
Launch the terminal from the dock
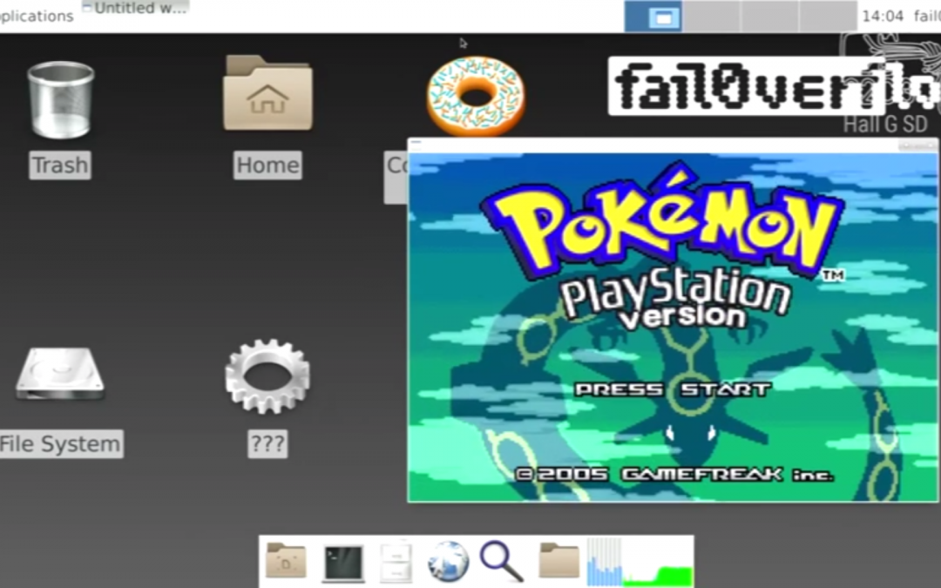point(343,563)
